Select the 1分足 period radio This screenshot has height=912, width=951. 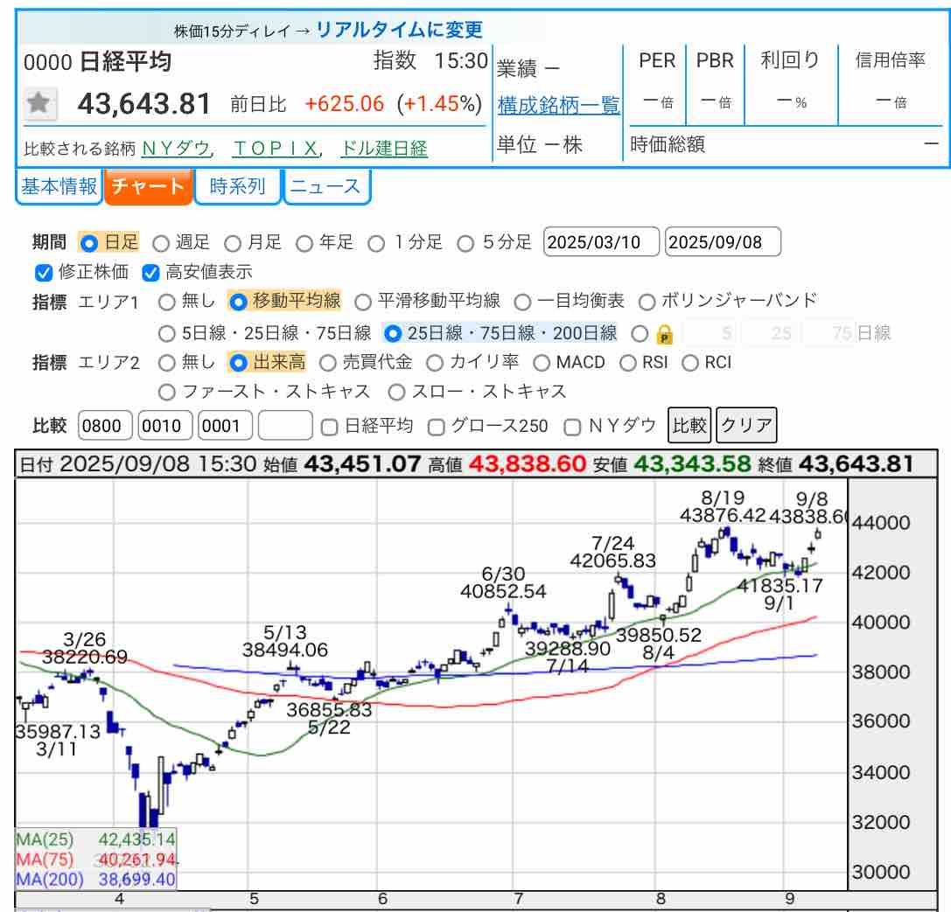[376, 244]
